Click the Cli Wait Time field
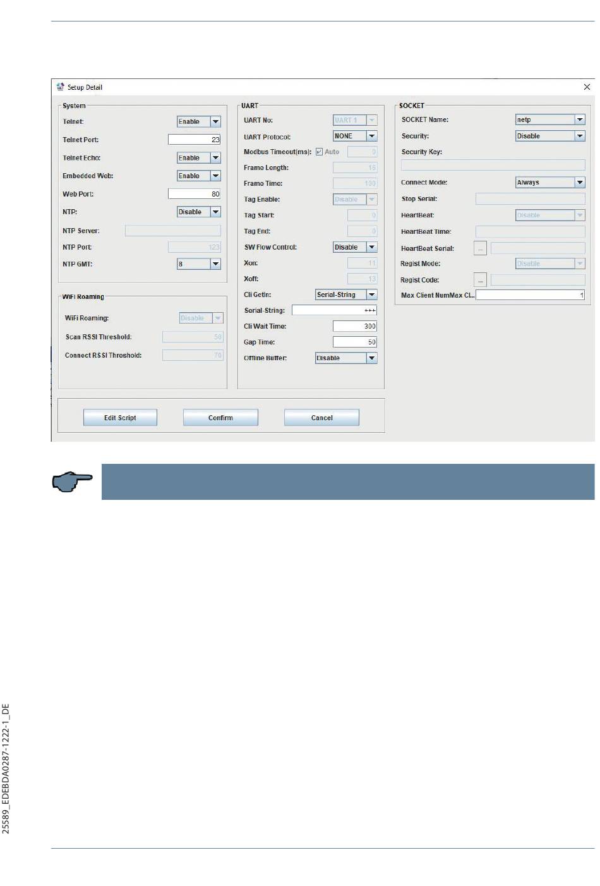Viewport: 600px width, 886px height. click(x=355, y=326)
